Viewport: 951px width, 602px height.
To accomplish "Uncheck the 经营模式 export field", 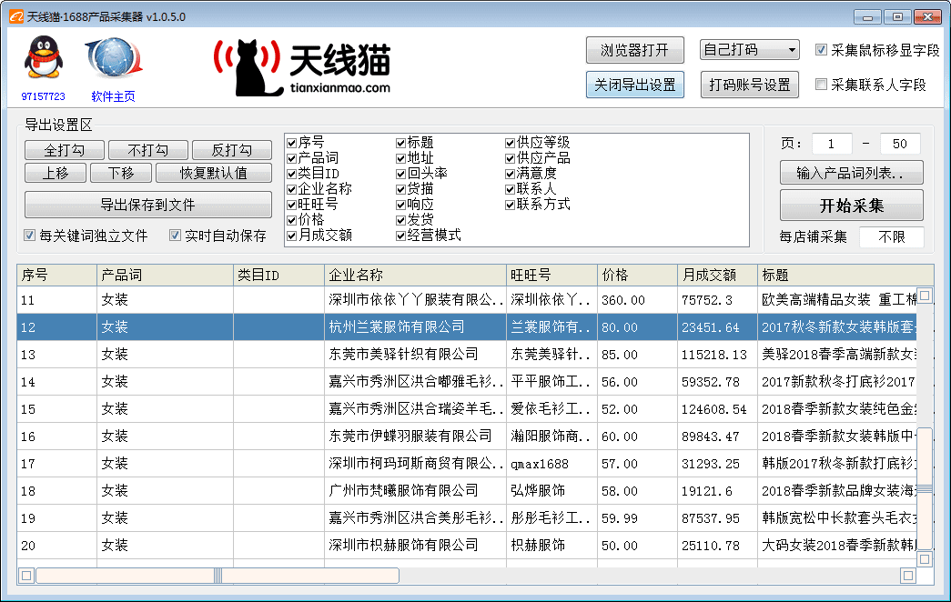I will [401, 236].
